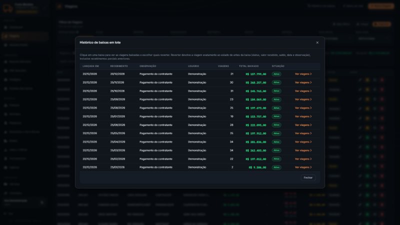The image size is (400, 225).
Task: Click viagens count 31 in the 25/10 row
Action: [231, 91]
